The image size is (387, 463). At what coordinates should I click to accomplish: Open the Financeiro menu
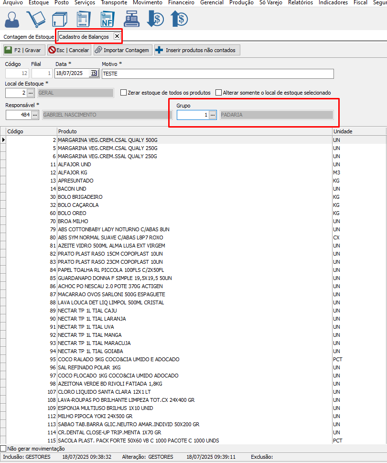(x=181, y=2)
